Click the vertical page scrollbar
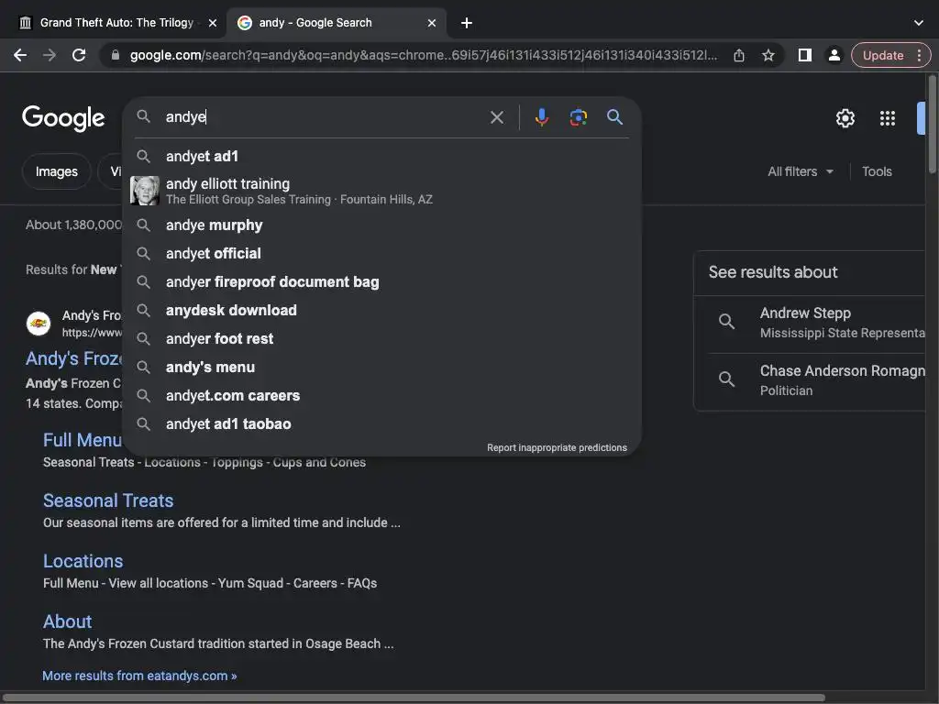This screenshot has height=704, width=939. point(932,123)
